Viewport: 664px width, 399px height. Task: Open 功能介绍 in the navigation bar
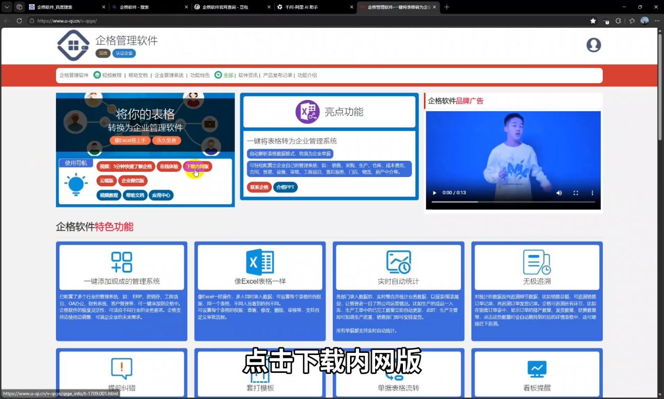coord(307,75)
